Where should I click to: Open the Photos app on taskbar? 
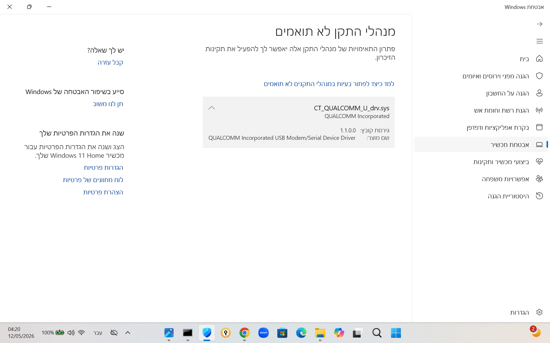click(x=169, y=333)
